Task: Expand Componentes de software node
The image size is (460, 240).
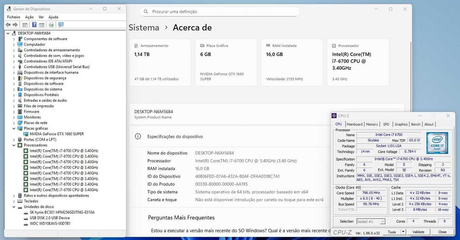Action: click(14, 39)
